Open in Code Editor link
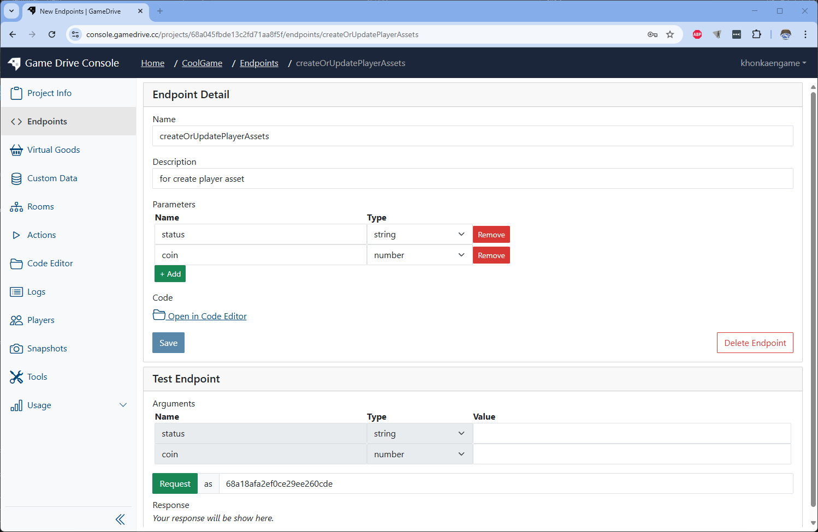Image resolution: width=818 pixels, height=532 pixels. [x=206, y=316]
